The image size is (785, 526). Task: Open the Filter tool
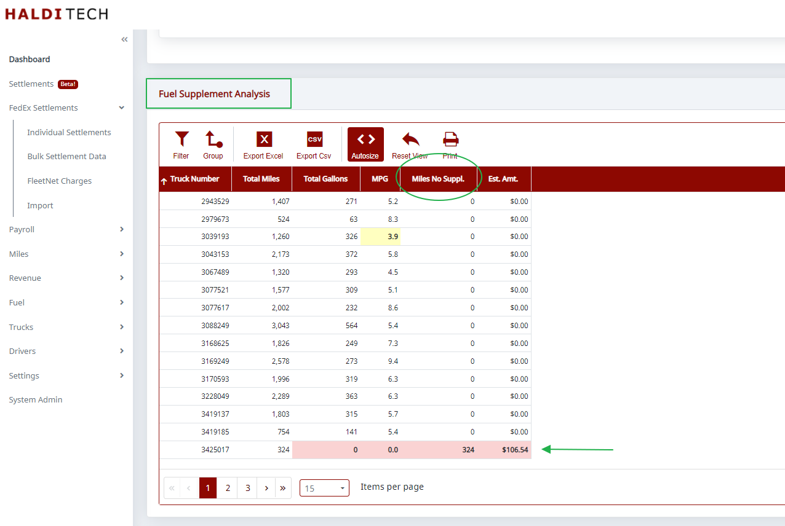[x=181, y=145]
